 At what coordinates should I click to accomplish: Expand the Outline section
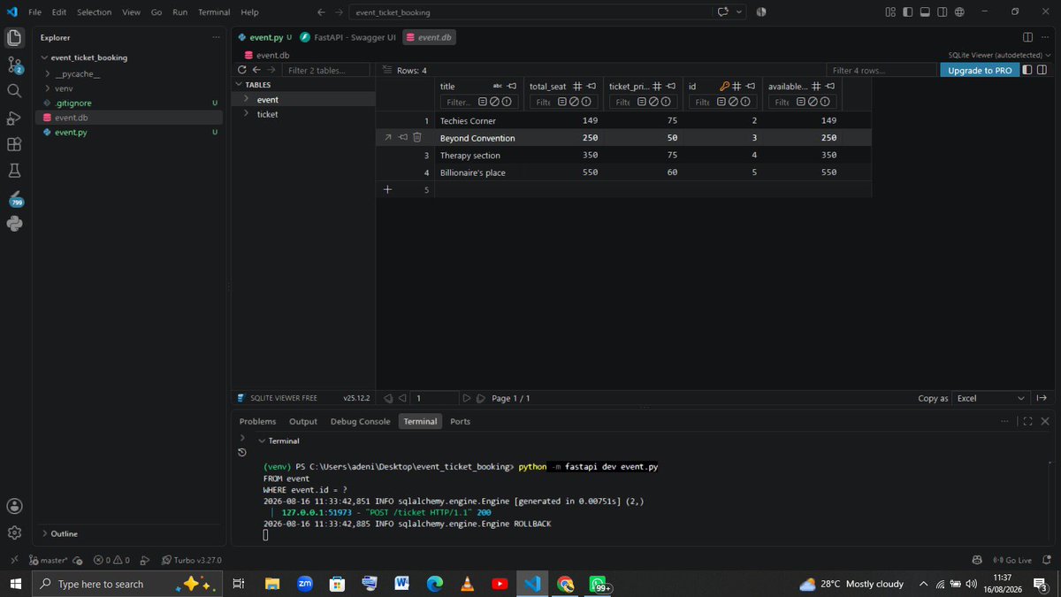[x=45, y=533]
